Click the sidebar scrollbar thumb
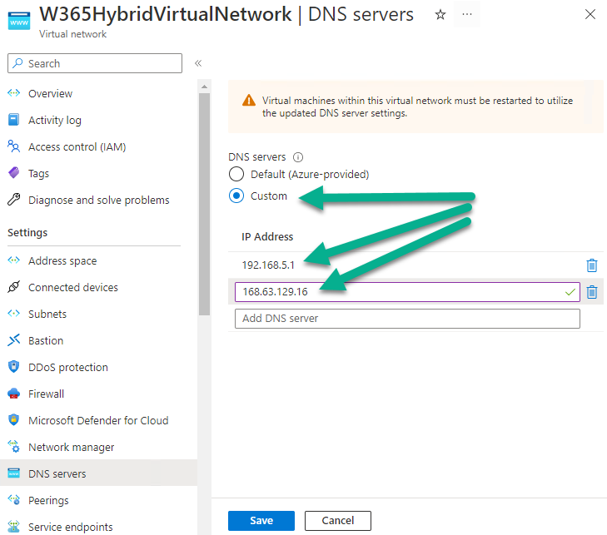This screenshot has height=535, width=607. coord(204,204)
